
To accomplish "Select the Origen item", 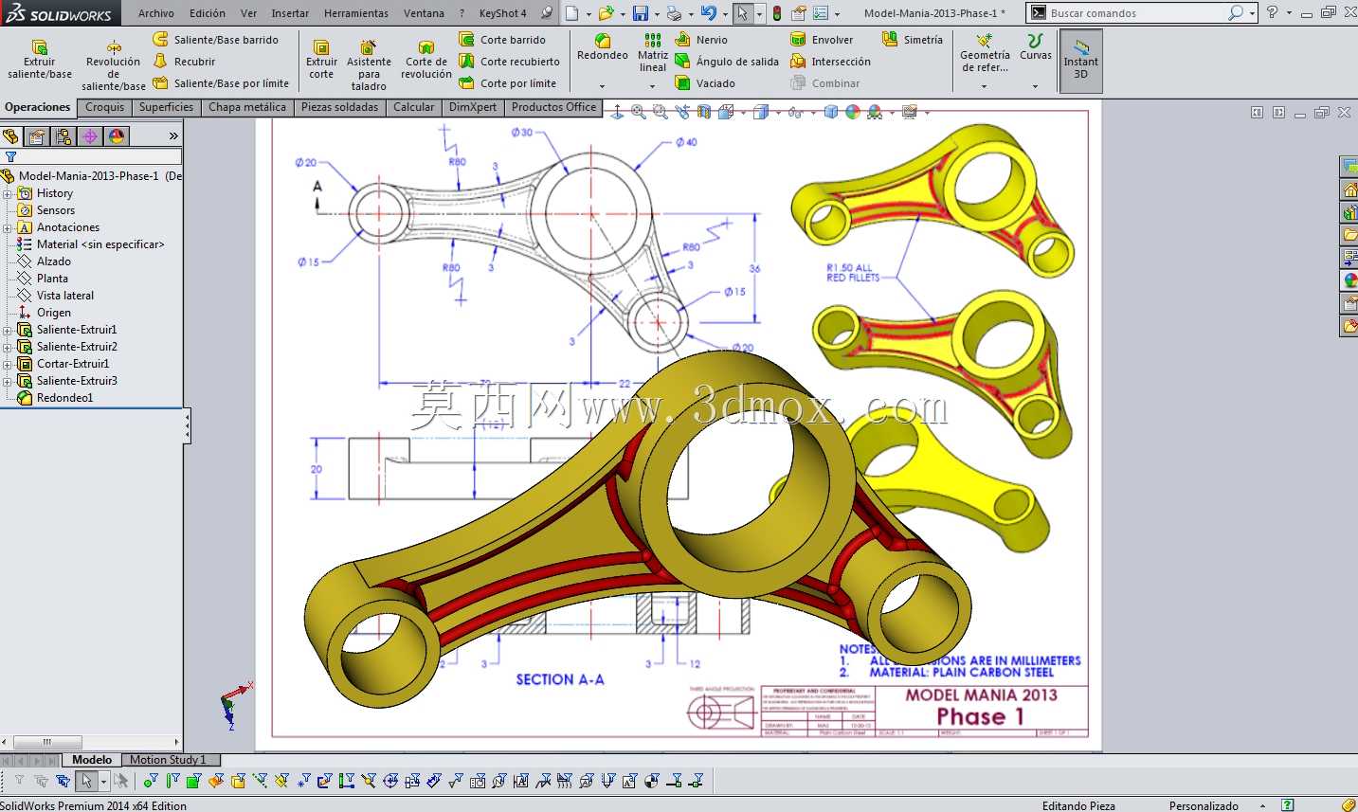I will [x=45, y=313].
